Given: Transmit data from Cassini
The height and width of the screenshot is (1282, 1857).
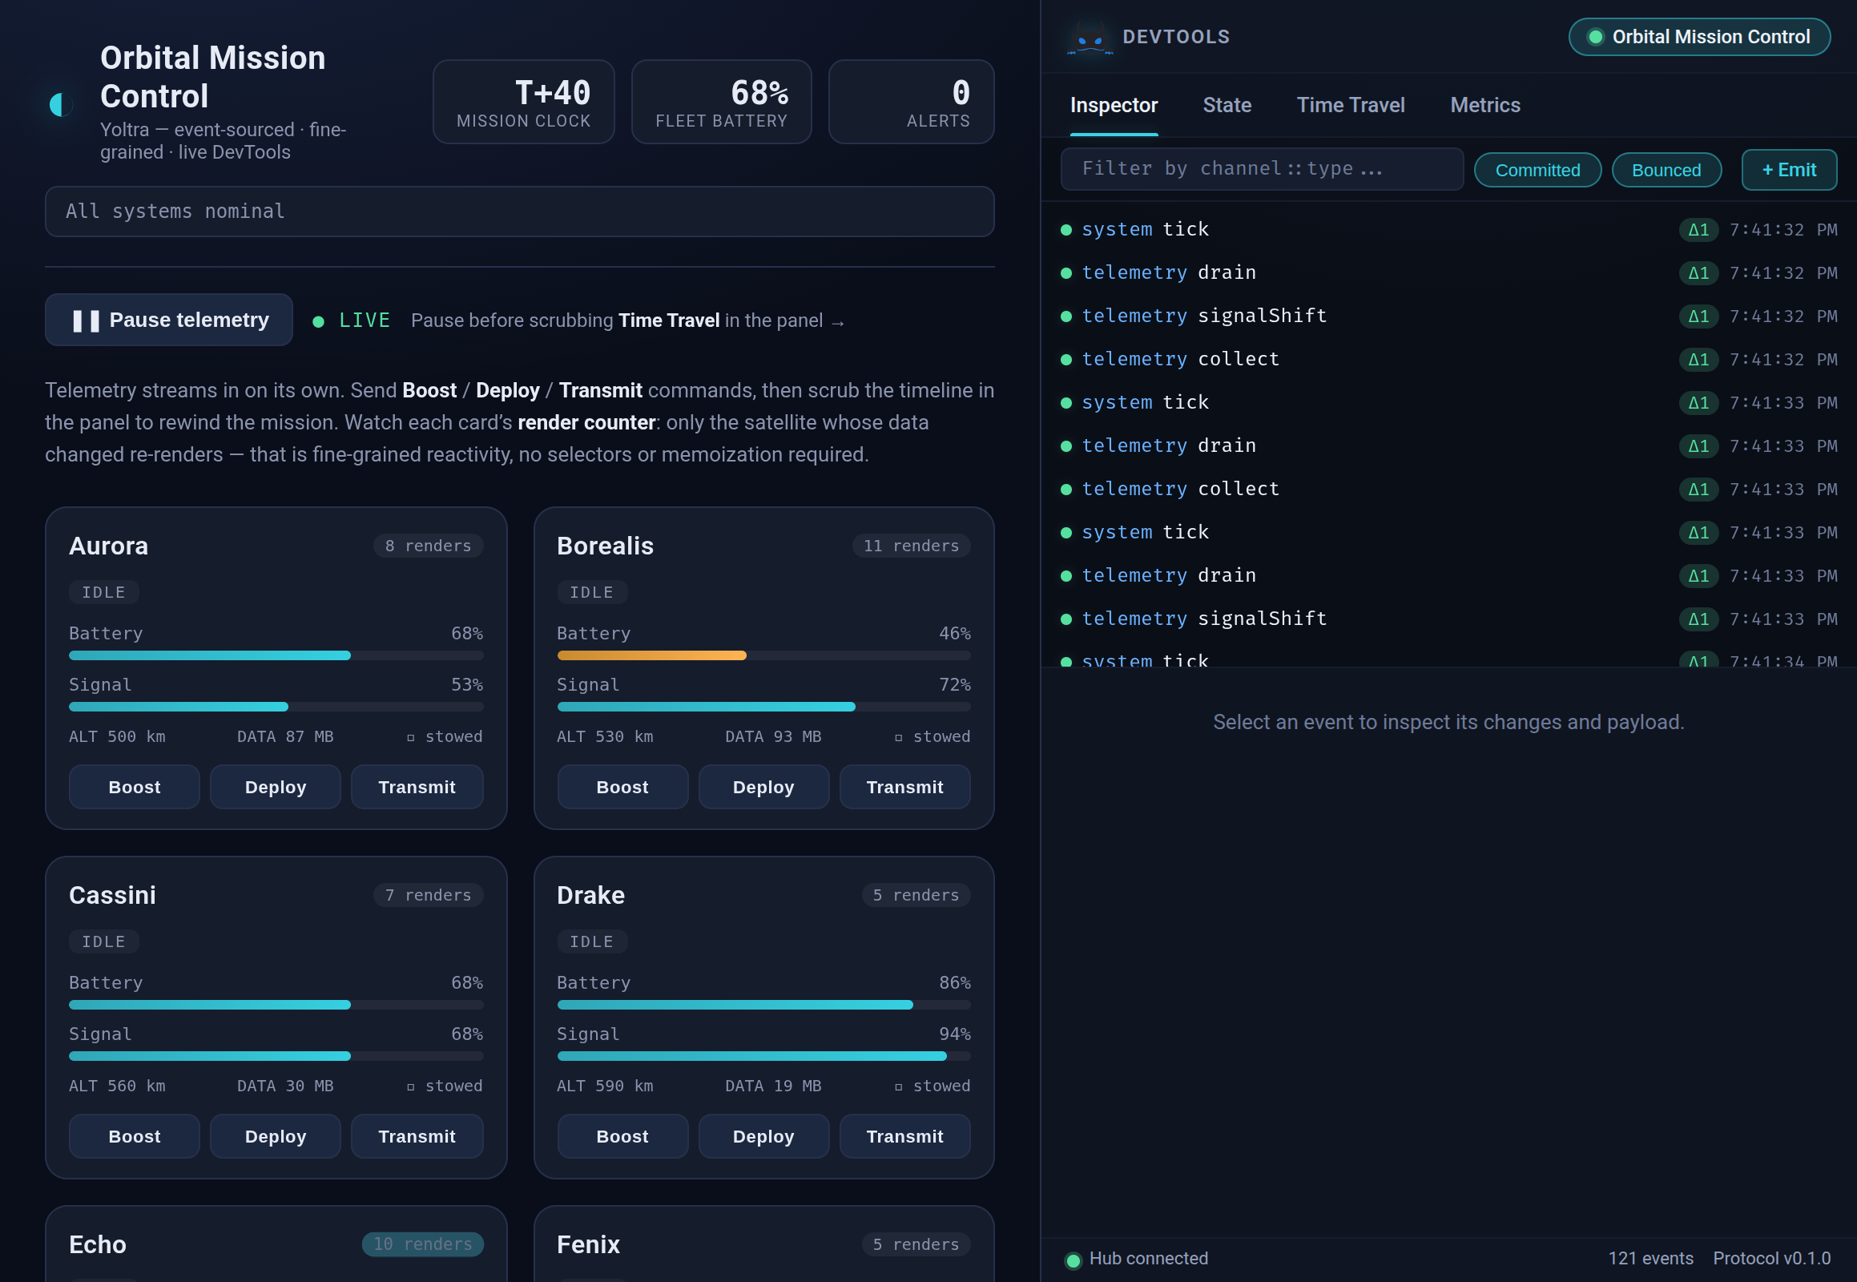Looking at the screenshot, I should tap(417, 1136).
